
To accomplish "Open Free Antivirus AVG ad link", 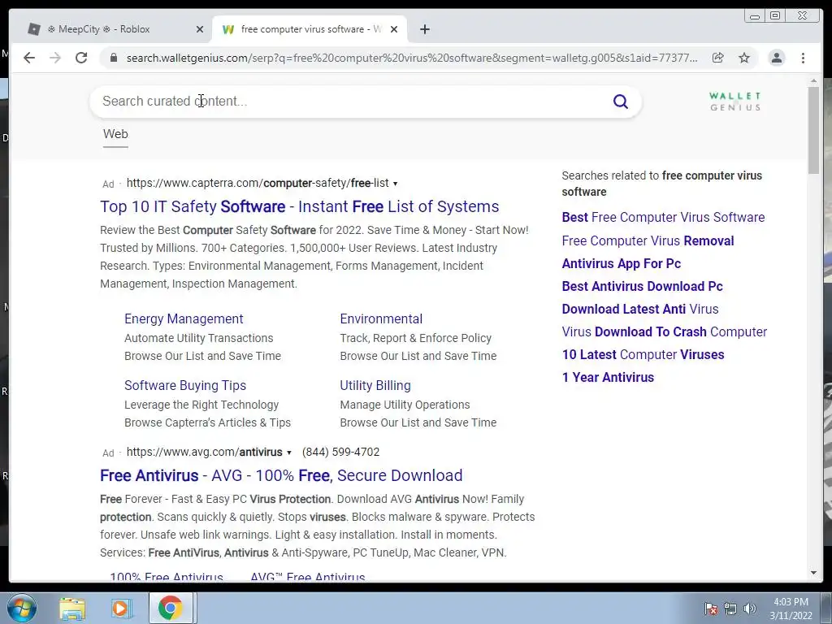I will 281,475.
